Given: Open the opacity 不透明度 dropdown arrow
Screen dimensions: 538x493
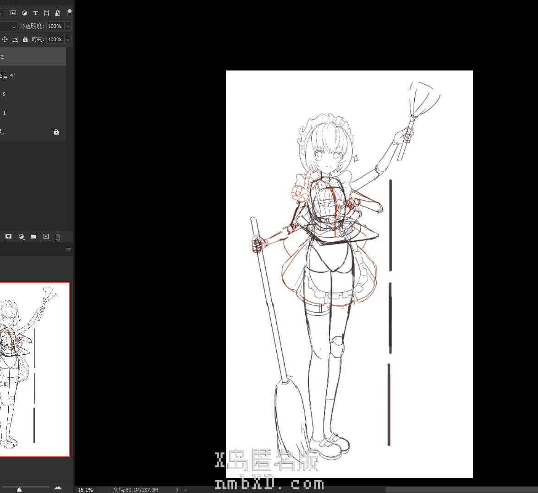Looking at the screenshot, I should (x=68, y=26).
